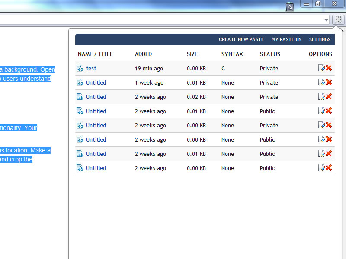Delete the 0.02 KB Untitled paste
The height and width of the screenshot is (259, 346).
click(329, 97)
